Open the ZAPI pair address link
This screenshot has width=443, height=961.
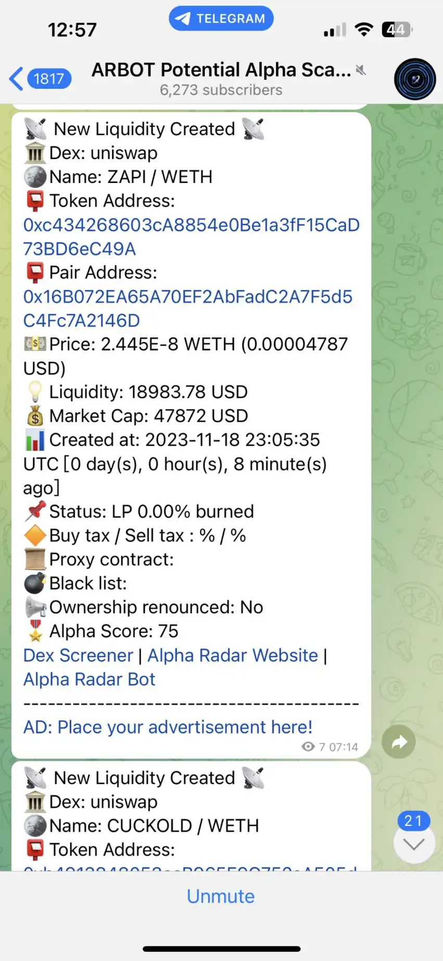[187, 308]
